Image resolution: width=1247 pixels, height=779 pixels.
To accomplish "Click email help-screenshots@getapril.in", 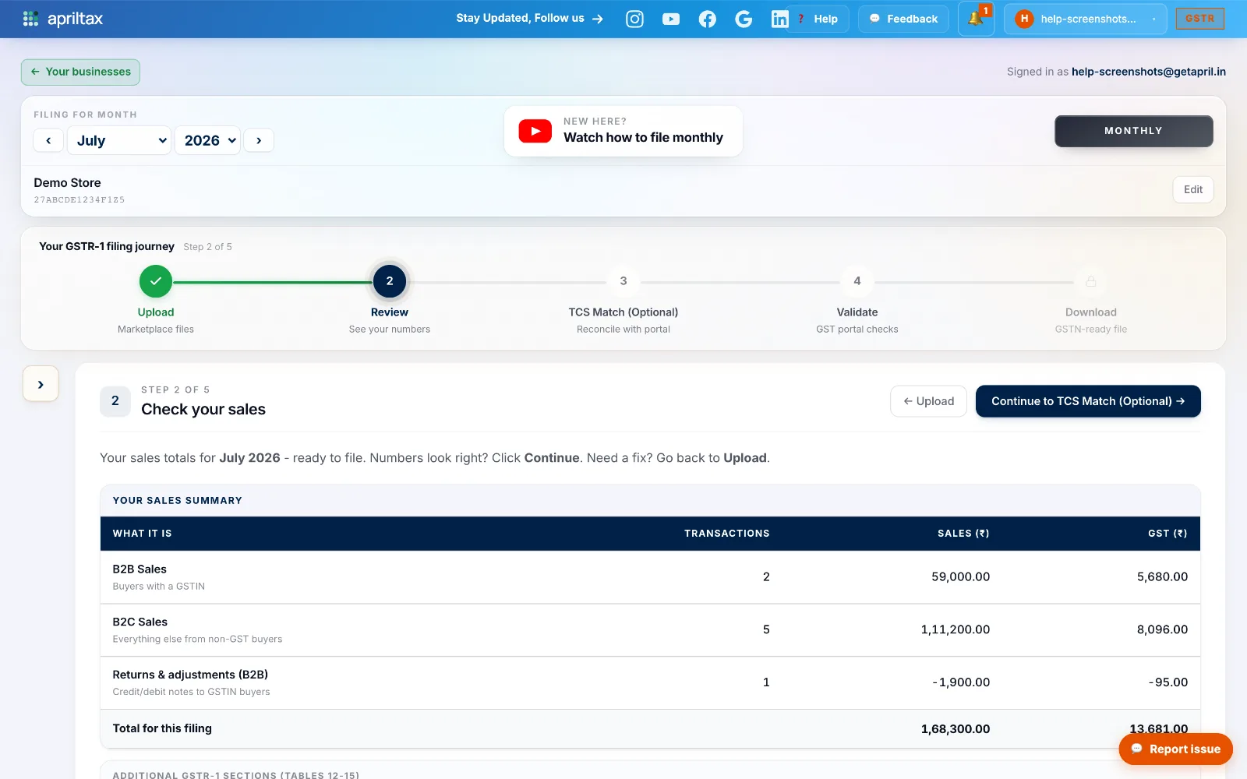I will [1149, 72].
